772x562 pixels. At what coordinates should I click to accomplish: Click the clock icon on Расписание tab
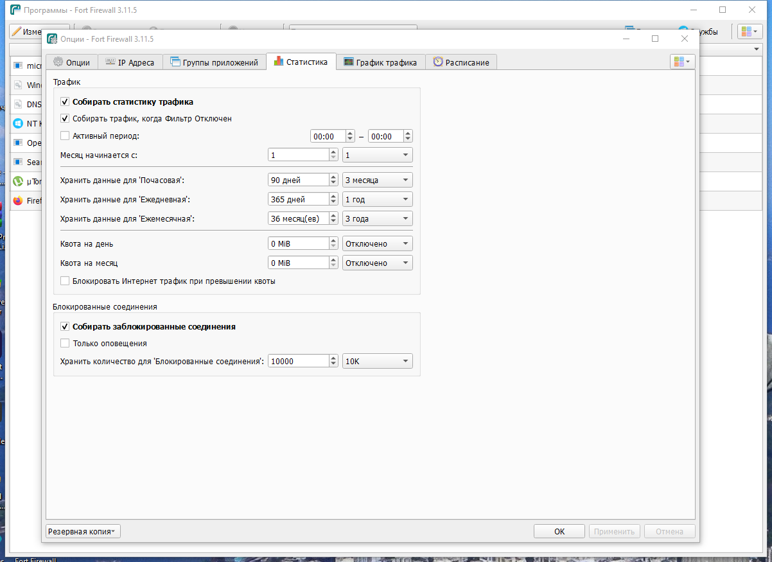438,62
